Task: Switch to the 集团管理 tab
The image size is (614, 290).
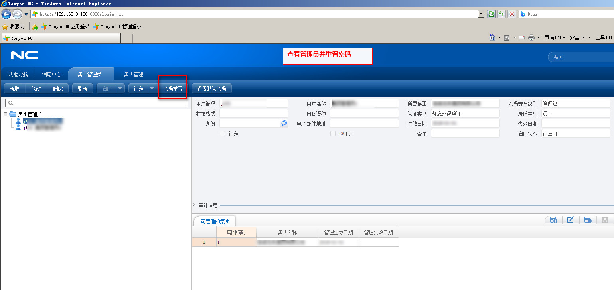Action: pyautogui.click(x=133, y=74)
